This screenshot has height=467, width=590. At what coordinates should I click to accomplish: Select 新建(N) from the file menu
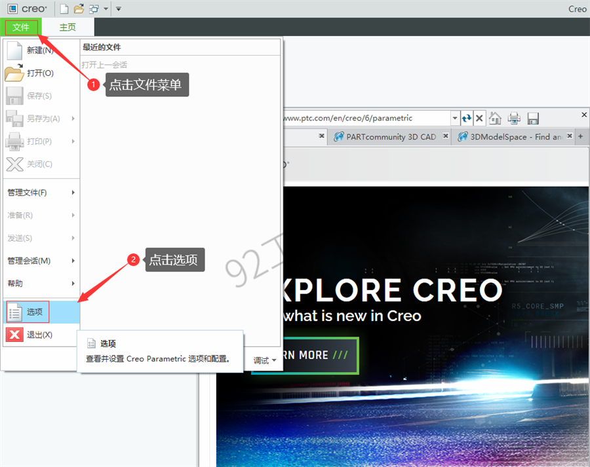point(41,50)
